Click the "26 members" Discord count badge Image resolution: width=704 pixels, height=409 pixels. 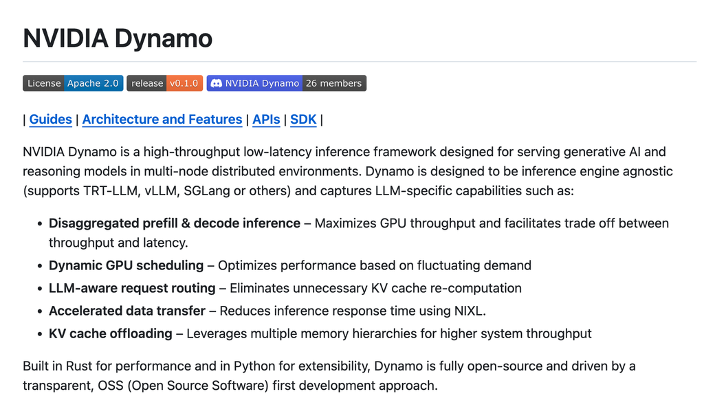(334, 83)
